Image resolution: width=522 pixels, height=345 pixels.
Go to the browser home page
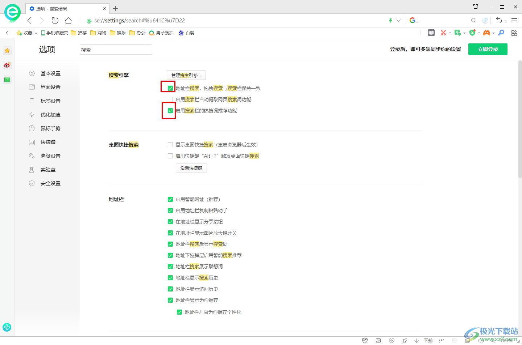coord(68,21)
